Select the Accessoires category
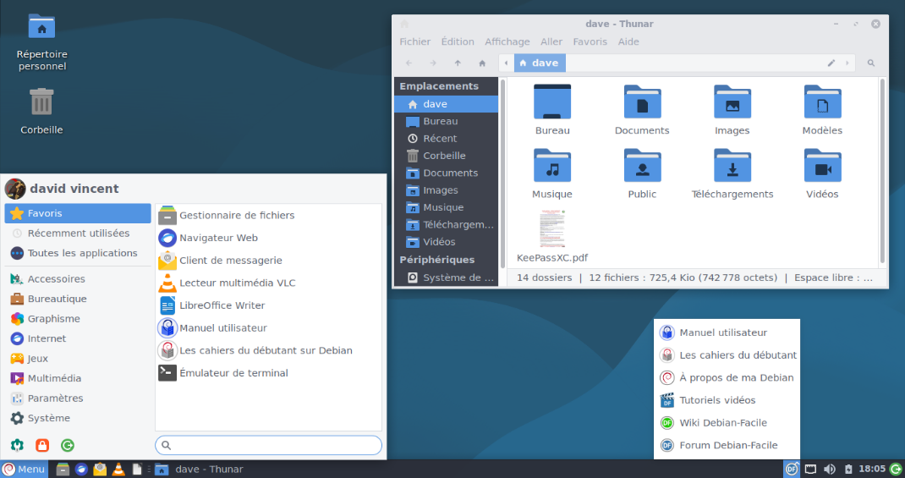 point(78,279)
